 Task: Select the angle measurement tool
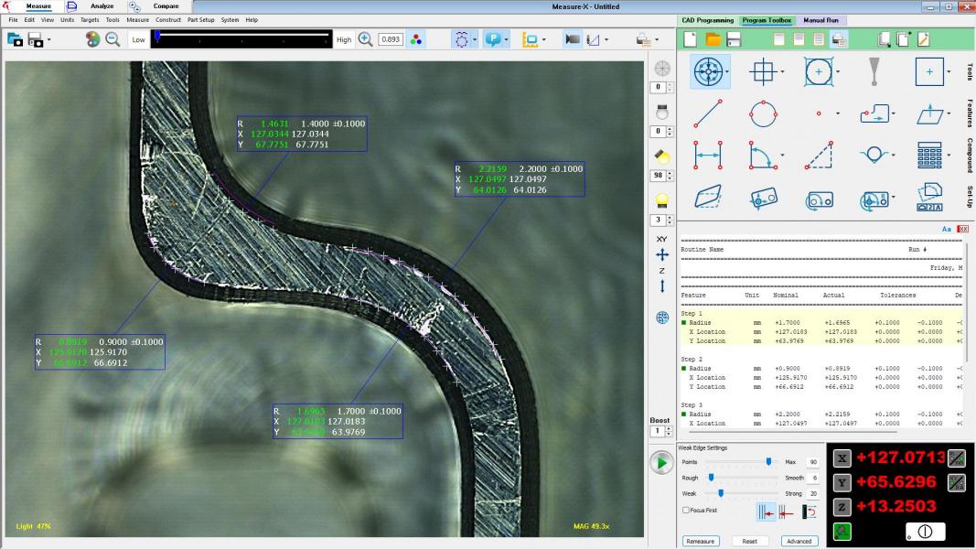coord(761,155)
